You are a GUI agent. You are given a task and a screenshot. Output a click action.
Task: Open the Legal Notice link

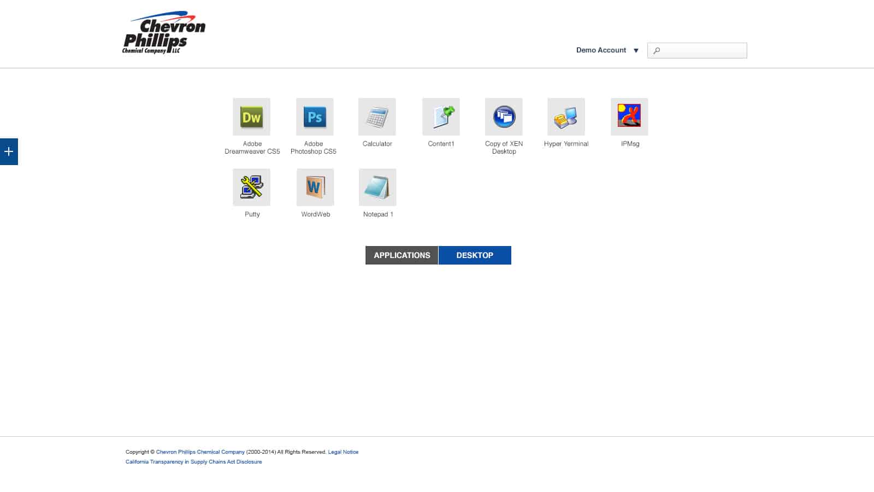(x=343, y=452)
